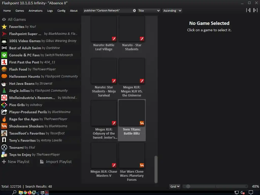Click the Player-Produced Perils share icon
Image resolution: width=260 pixels, height=195 pixels.
coord(4,112)
